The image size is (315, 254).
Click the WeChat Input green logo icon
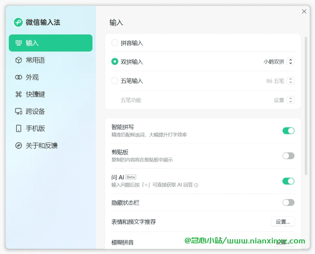[x=18, y=22]
